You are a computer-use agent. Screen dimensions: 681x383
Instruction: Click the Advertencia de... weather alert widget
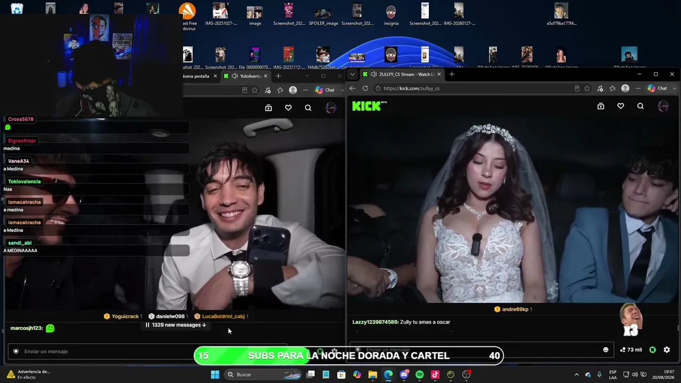tap(28, 374)
